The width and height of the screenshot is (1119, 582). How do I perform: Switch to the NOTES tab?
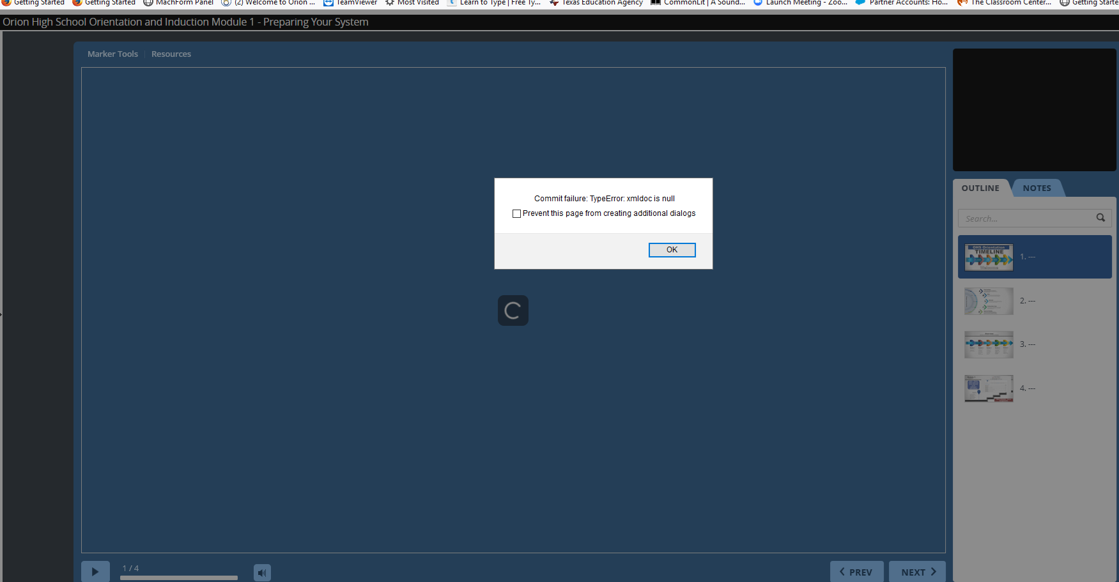pos(1037,188)
